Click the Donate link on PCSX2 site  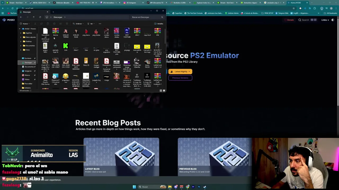[289, 20]
